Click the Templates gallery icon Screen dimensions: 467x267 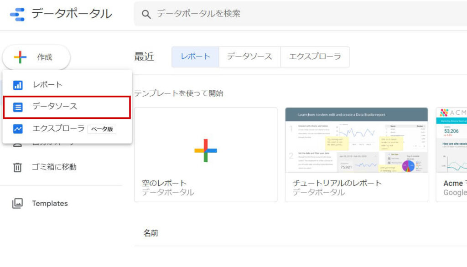[17, 204]
